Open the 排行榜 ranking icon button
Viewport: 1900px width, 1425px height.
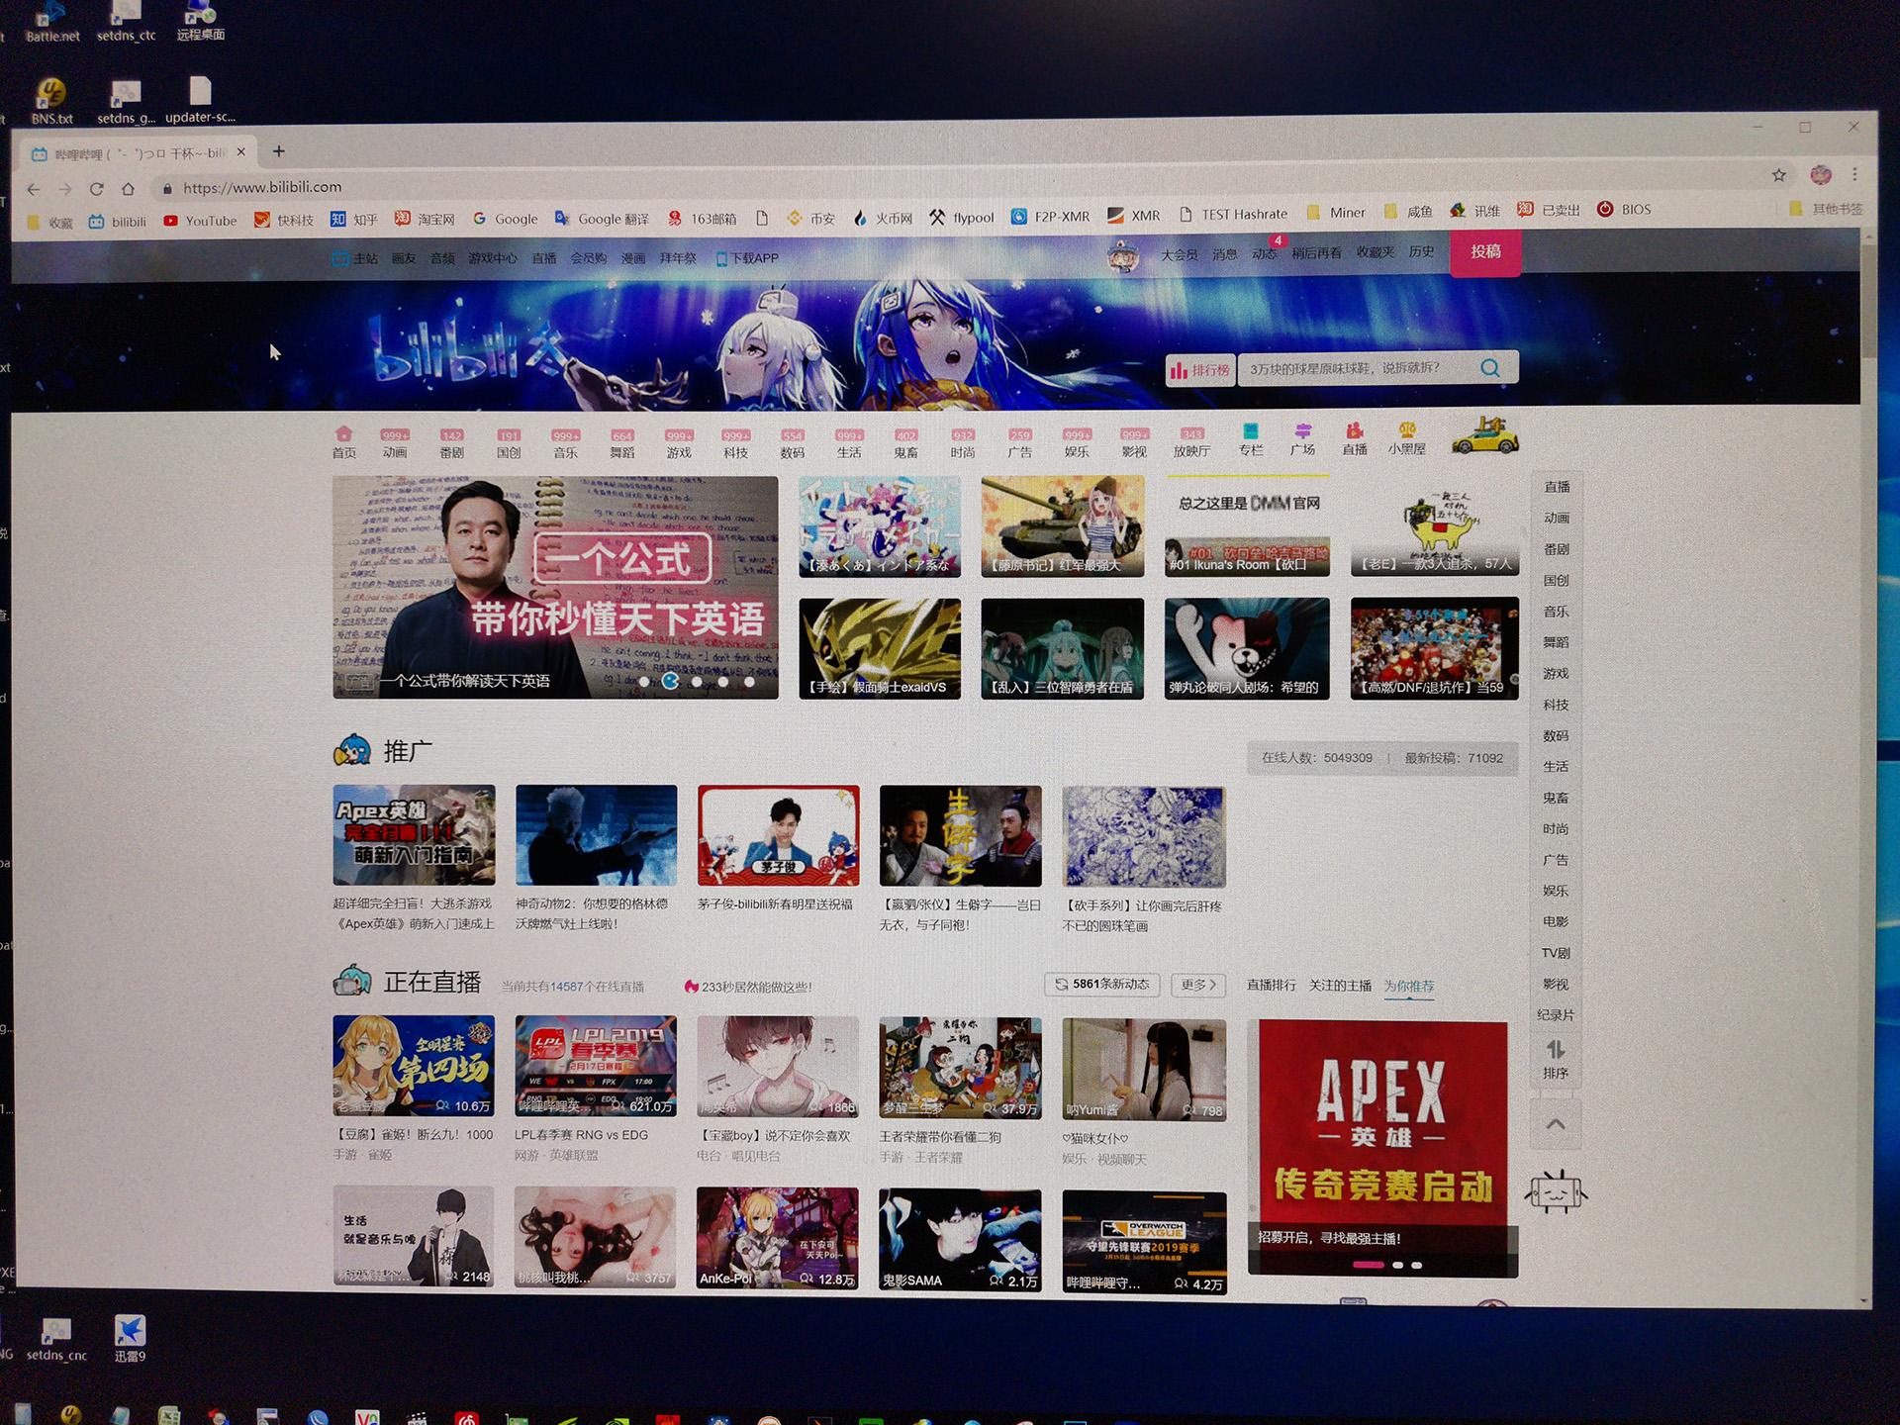pos(1199,370)
